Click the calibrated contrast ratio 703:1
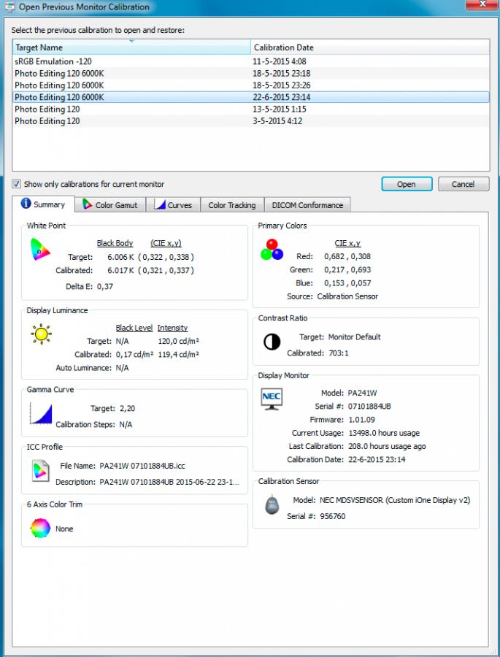The width and height of the screenshot is (500, 657). point(339,353)
